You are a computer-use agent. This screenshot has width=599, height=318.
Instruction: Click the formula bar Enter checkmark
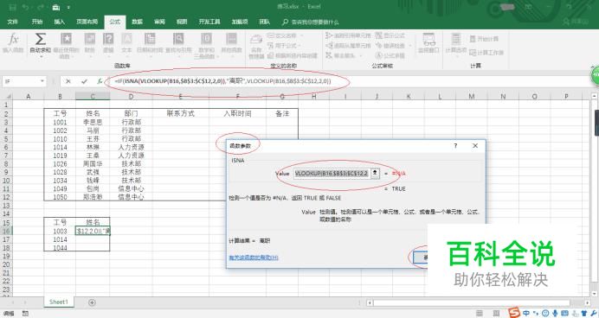[x=84, y=81]
